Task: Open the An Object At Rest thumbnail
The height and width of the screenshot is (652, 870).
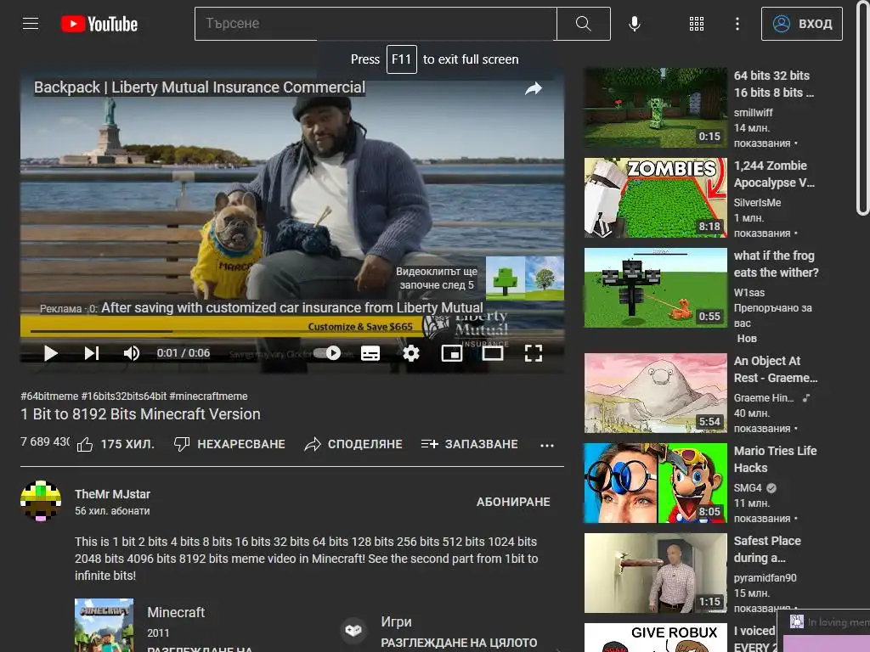Action: (655, 393)
